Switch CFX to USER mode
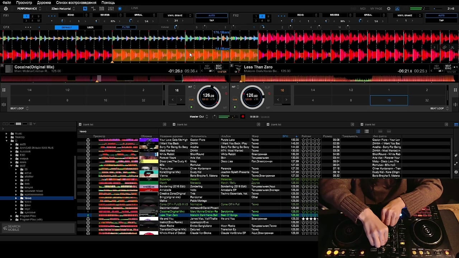The height and width of the screenshot is (258, 459). click(90, 27)
